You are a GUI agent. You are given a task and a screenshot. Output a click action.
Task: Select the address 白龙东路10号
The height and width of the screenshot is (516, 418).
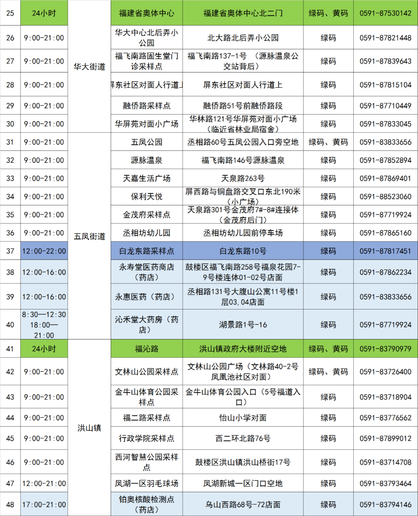pyautogui.click(x=242, y=251)
